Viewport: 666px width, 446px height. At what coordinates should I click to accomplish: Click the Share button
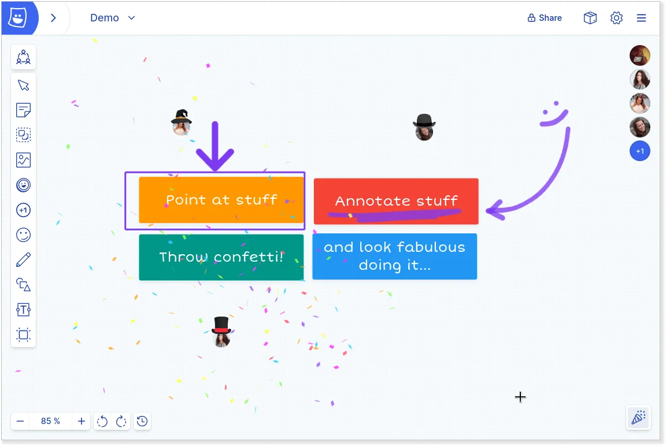click(545, 18)
